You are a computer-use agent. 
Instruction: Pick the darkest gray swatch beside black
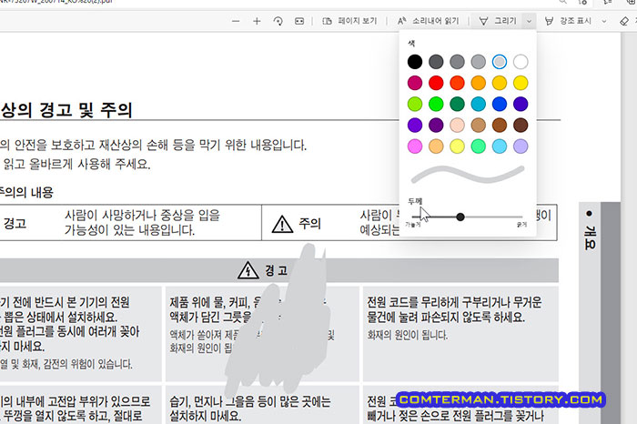pos(436,62)
